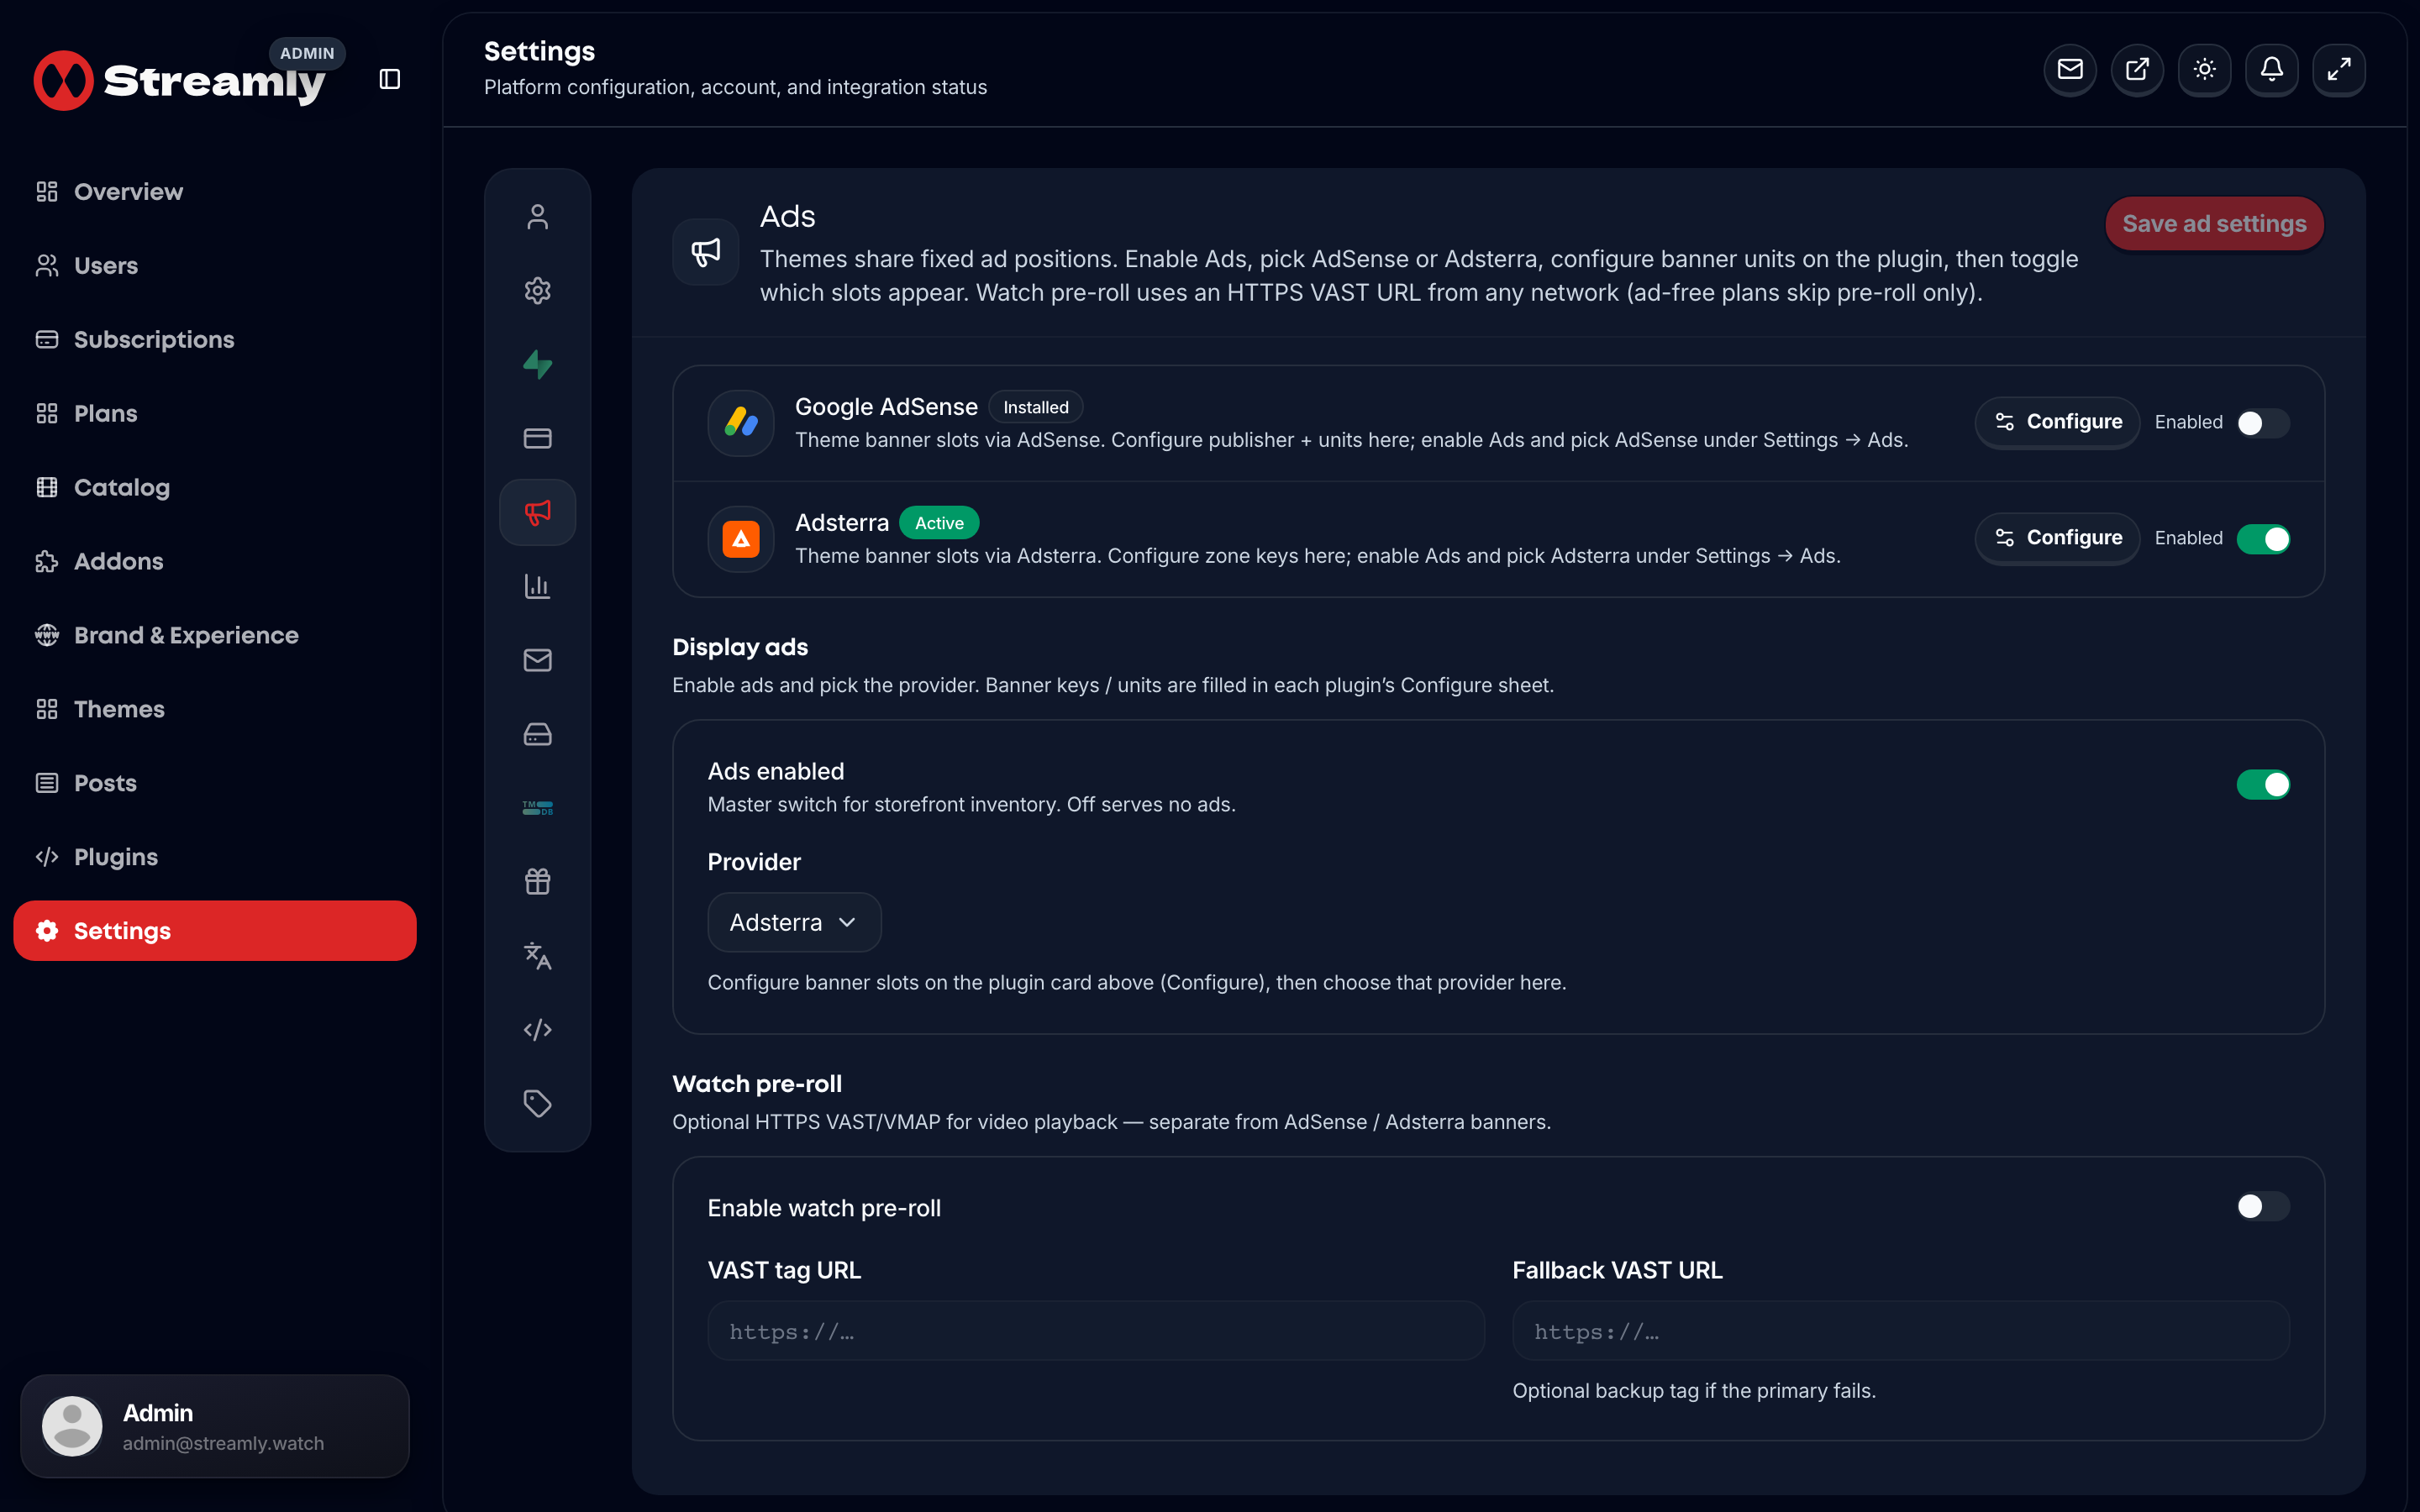Navigate to Plans in sidebar

(215, 414)
